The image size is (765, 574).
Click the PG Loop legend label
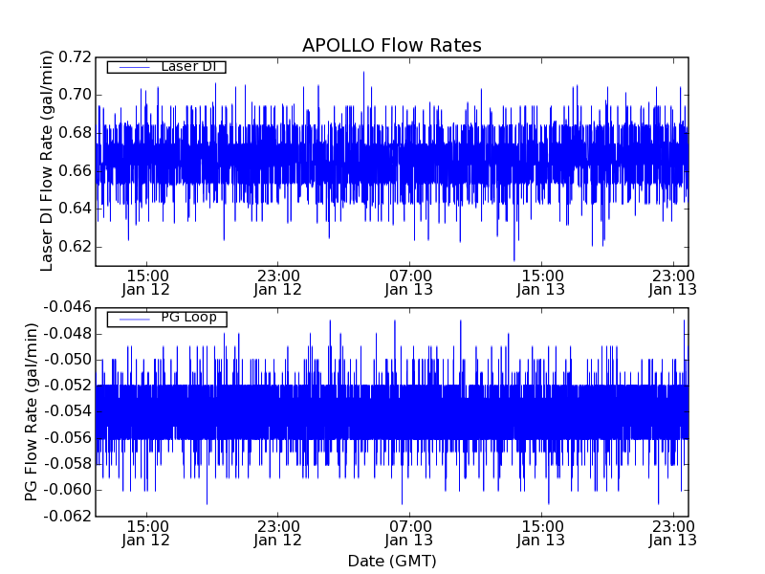tap(188, 318)
